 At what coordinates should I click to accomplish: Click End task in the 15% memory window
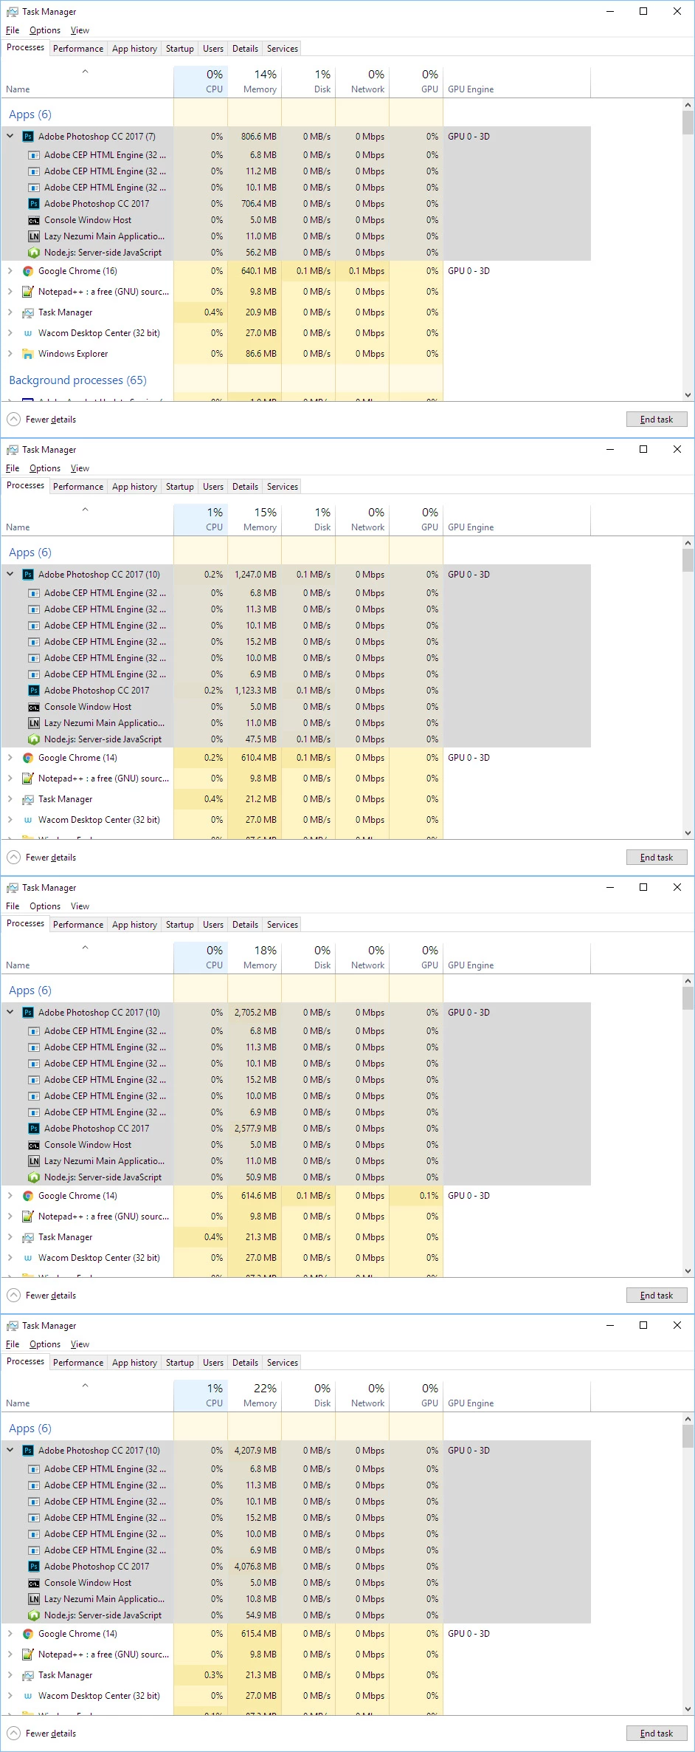657,858
